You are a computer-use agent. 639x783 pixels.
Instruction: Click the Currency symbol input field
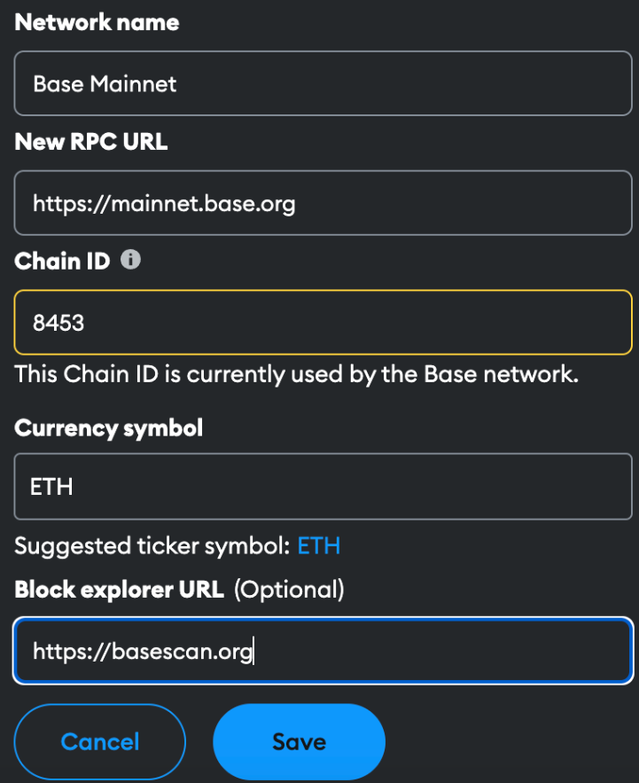(323, 487)
